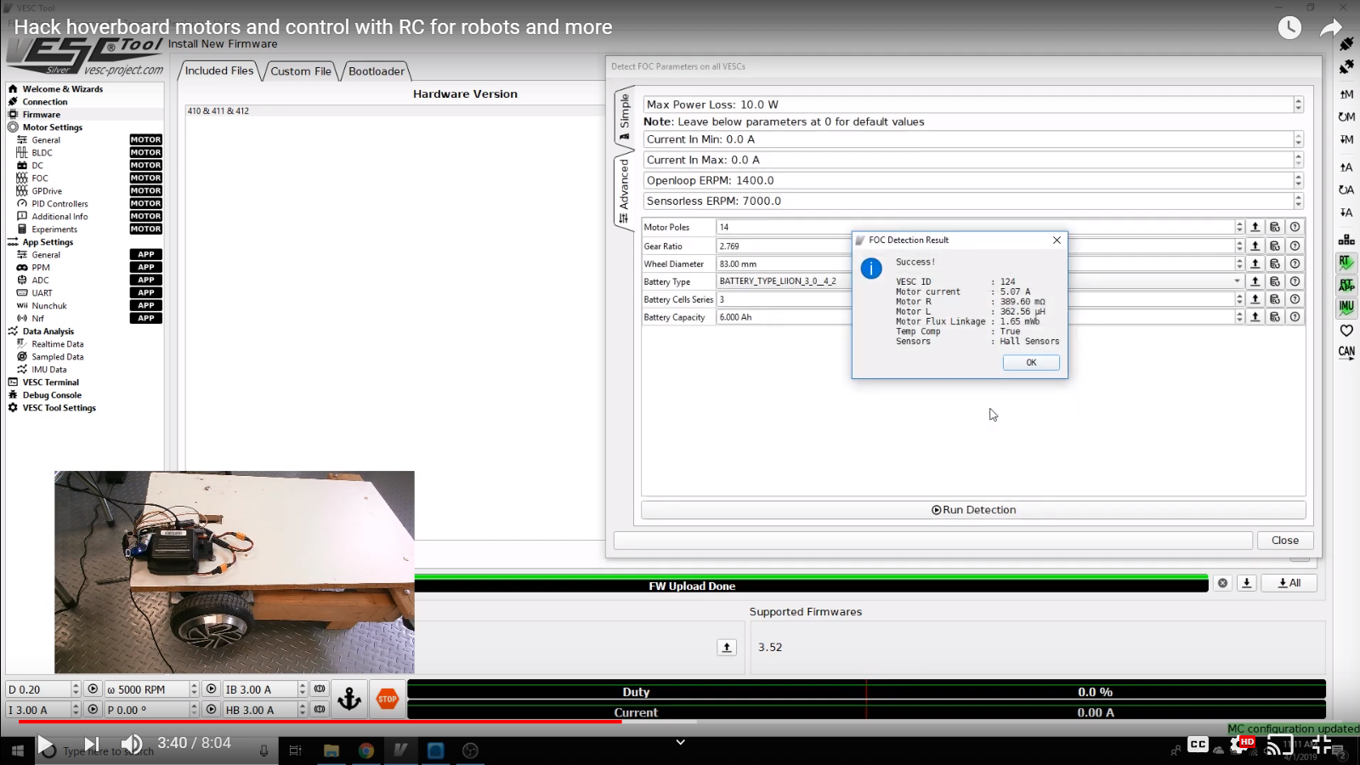Open help for the Motor Poles row
The width and height of the screenshot is (1360, 765).
pos(1295,227)
